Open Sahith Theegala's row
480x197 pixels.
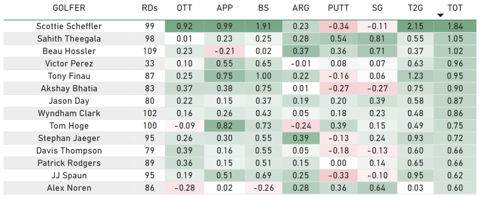point(240,39)
